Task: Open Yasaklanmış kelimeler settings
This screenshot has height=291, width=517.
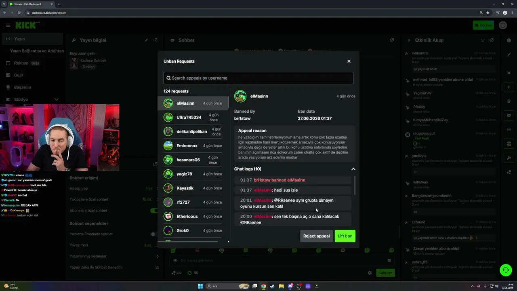Action: point(114,256)
